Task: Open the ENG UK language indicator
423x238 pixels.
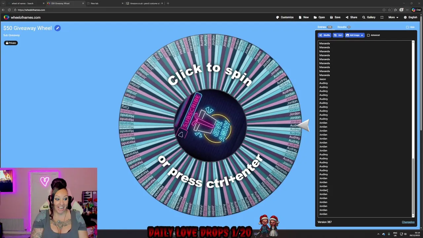Action: 395,234
